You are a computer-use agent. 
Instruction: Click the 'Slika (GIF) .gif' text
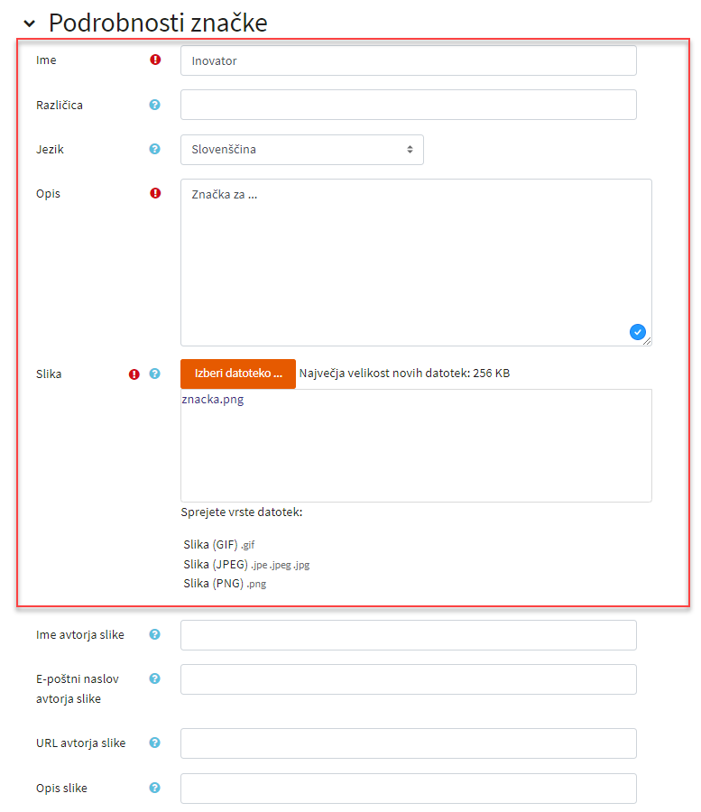(219, 545)
